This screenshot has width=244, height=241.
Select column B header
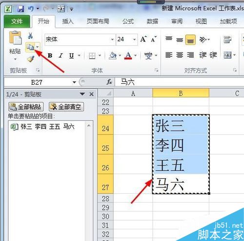point(181,93)
